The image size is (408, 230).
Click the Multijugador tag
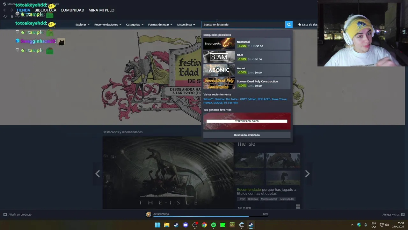tap(287, 199)
